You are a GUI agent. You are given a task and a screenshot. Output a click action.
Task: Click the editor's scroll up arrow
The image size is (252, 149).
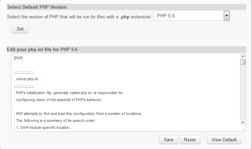pos(243,56)
